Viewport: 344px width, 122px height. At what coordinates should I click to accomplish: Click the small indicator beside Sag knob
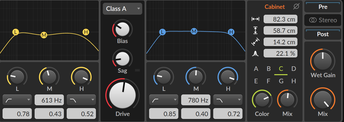pyautogui.click(x=137, y=70)
